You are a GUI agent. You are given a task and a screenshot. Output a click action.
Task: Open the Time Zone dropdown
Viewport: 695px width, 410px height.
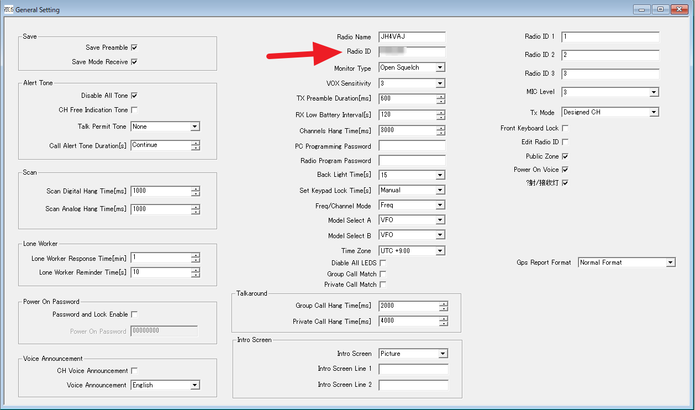point(440,251)
